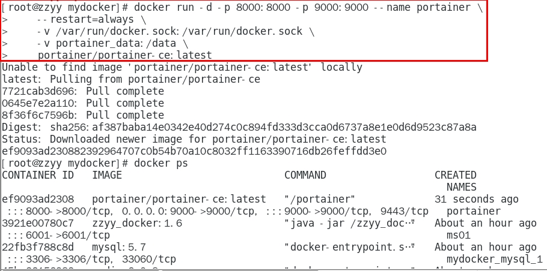The image size is (547, 271).
Task: Click the docker ps command prompt
Action: point(95,163)
